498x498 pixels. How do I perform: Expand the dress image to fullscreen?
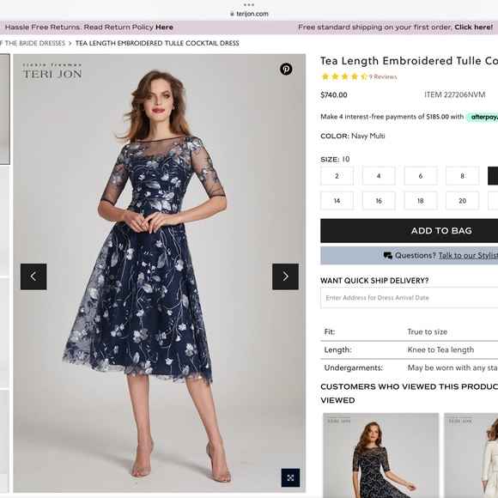click(x=290, y=477)
